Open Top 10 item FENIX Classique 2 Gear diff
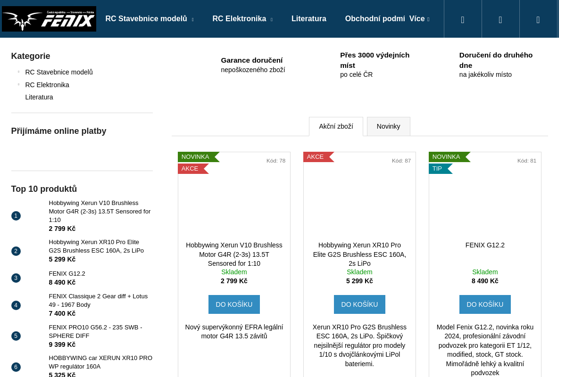Screen dimensions: 566x377 [99, 301]
